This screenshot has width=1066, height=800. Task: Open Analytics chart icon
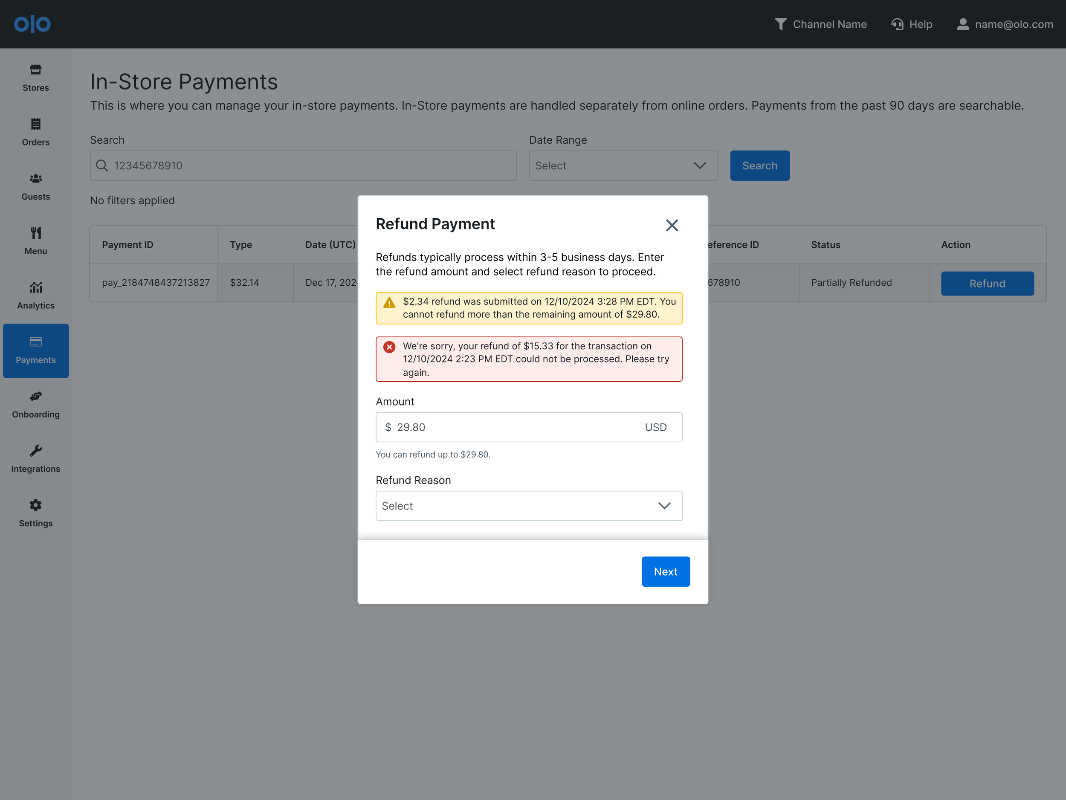(36, 288)
